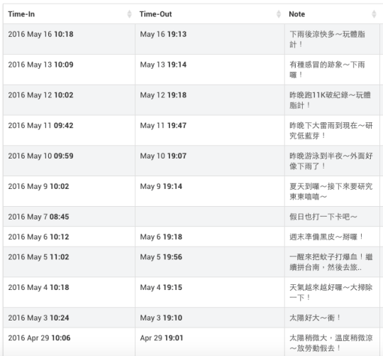
Task: Open the May 9 note cell
Action: click(332, 191)
